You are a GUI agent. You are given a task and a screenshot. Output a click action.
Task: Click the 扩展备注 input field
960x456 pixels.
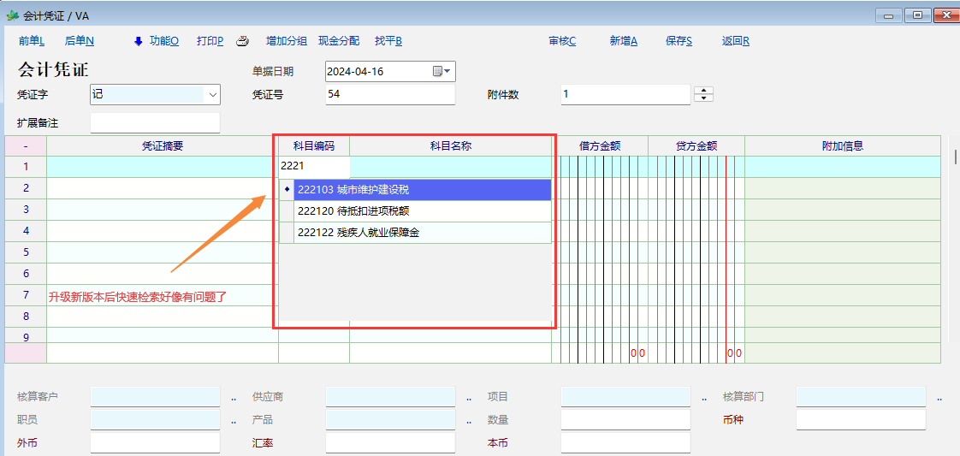coord(155,123)
